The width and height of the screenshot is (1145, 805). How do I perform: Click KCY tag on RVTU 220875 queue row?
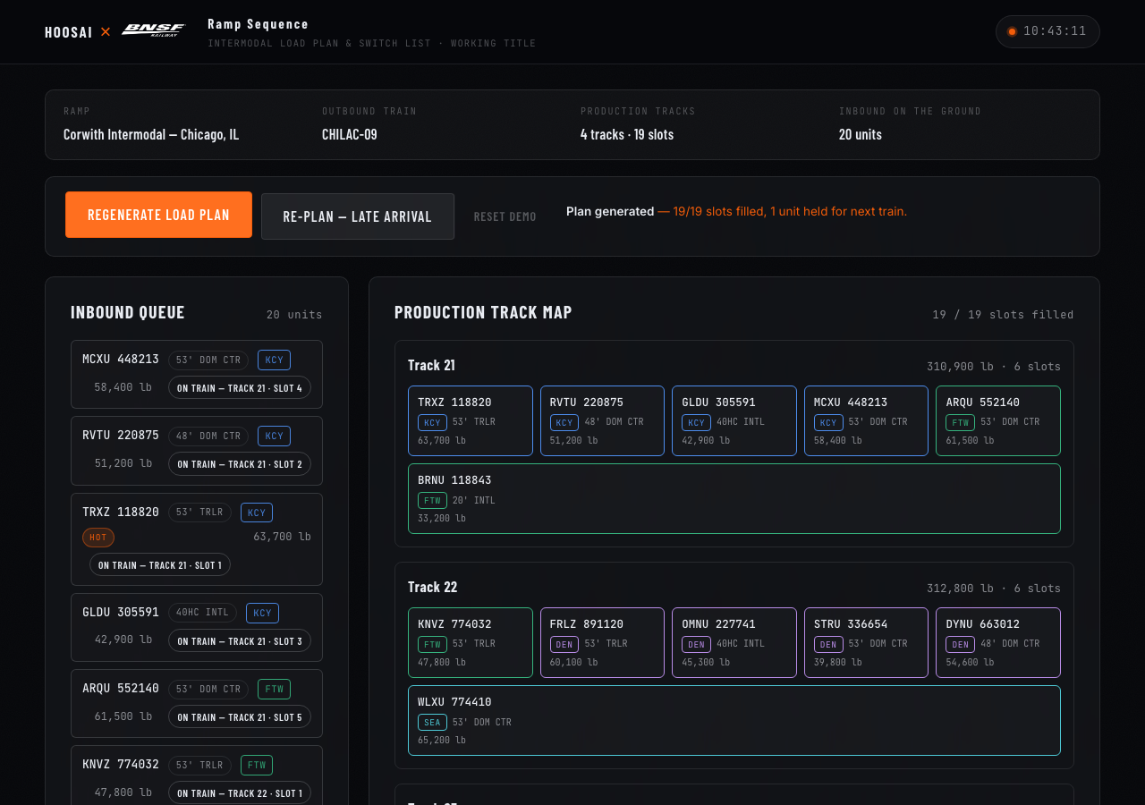pyautogui.click(x=274, y=436)
